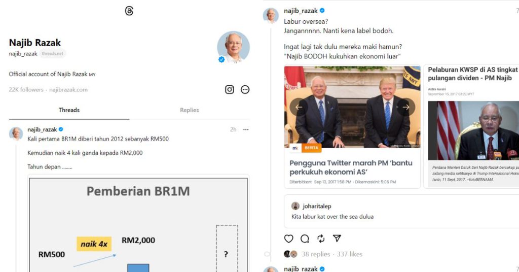Image resolution: width=519 pixels, height=272 pixels.
Task: Open profile more options circle icon
Action: pyautogui.click(x=245, y=89)
